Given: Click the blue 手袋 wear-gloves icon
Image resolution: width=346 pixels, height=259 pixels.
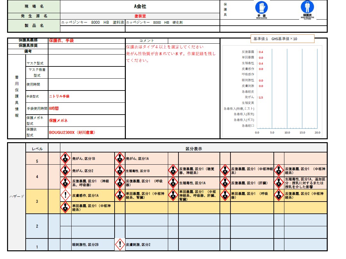Looking at the screenshot, I should (x=262, y=10).
